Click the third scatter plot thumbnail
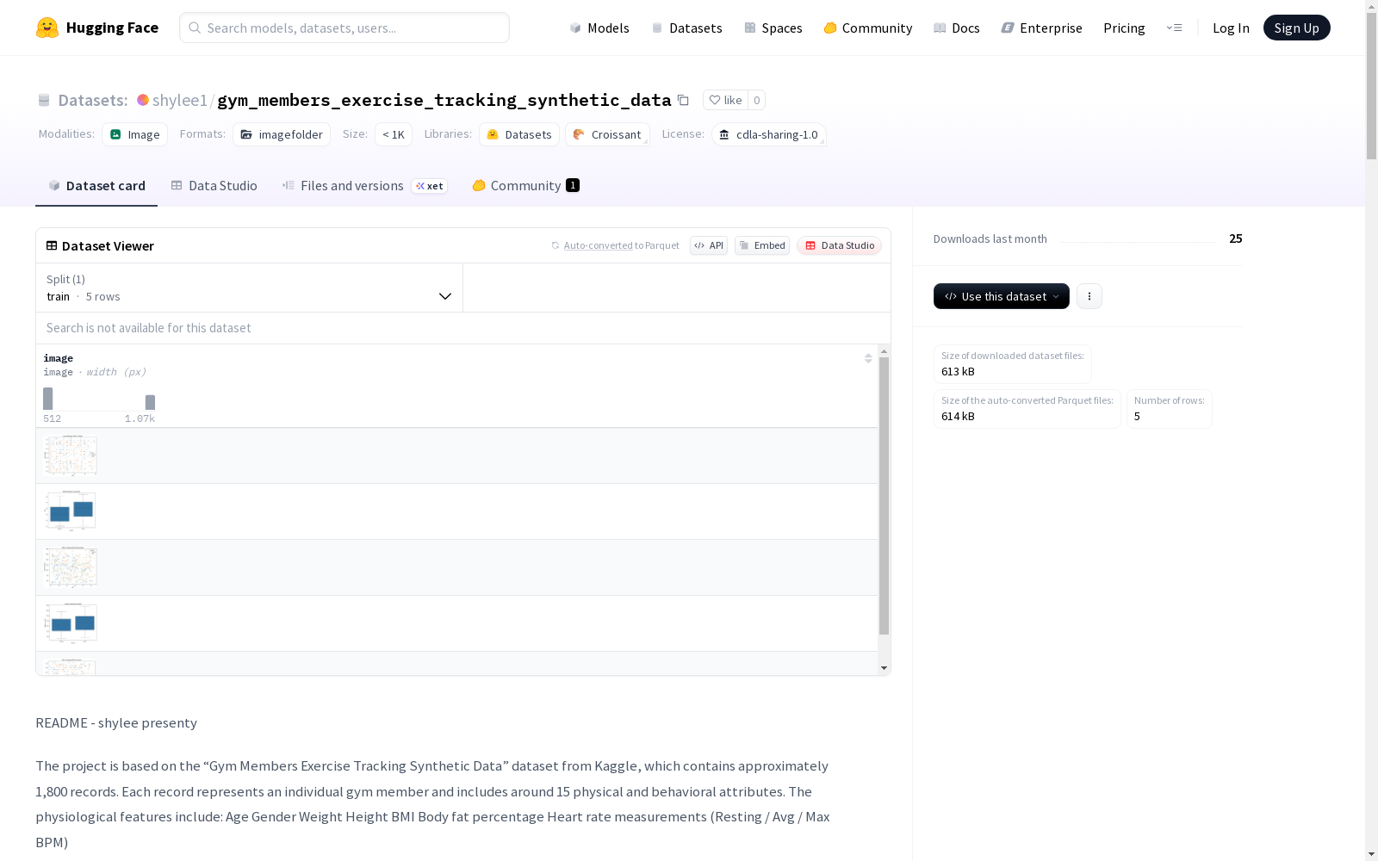The image size is (1378, 861). [x=71, y=567]
